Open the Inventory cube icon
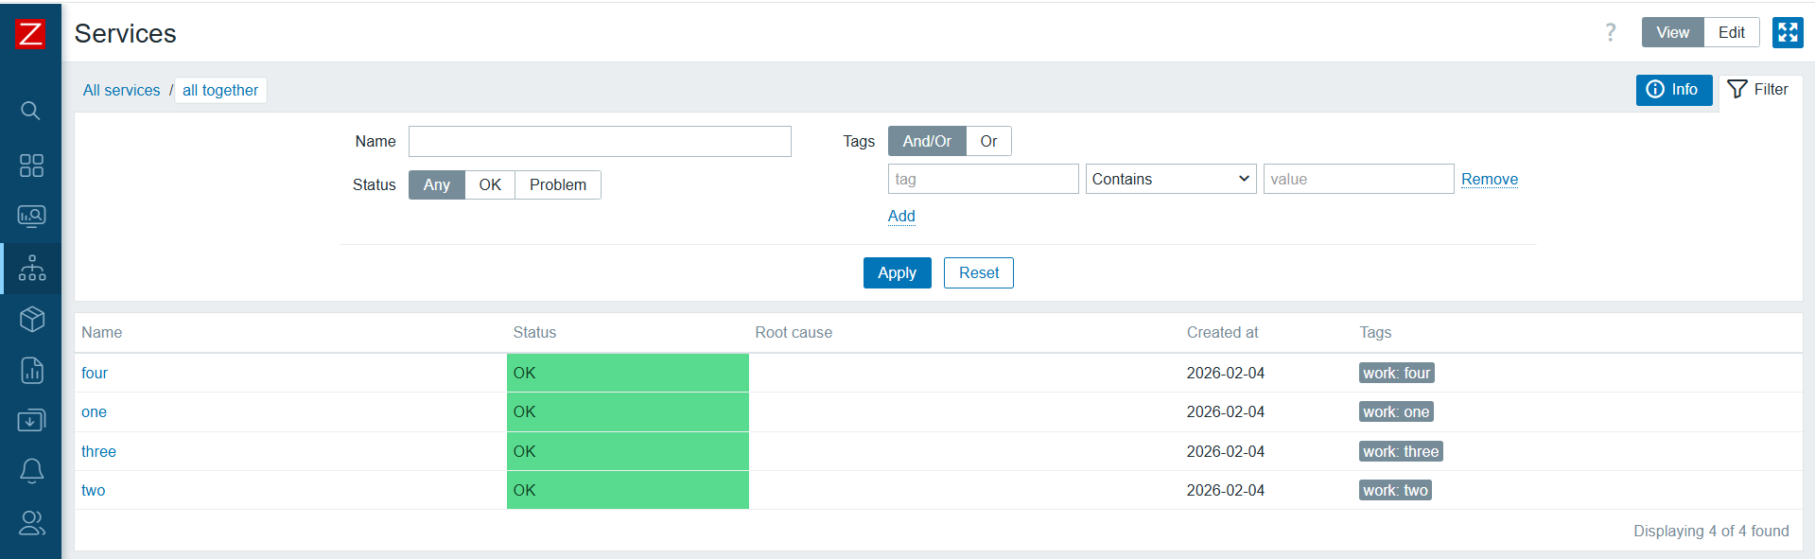 click(31, 320)
